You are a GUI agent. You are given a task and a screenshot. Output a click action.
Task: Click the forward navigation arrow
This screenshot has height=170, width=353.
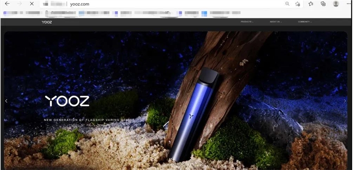click(x=19, y=4)
